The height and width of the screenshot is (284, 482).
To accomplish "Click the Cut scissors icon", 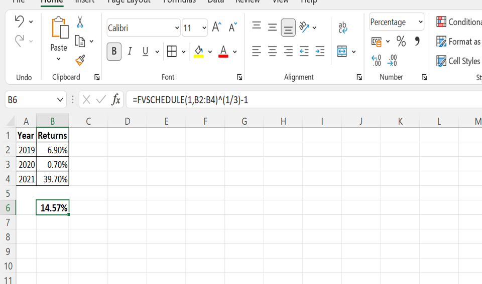I will pos(80,22).
